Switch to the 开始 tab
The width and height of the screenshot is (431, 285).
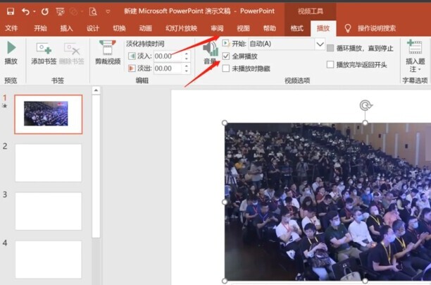click(40, 28)
